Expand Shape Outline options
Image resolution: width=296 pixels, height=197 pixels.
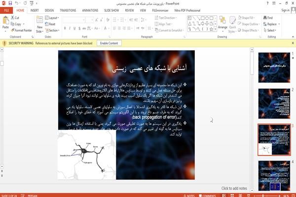249,24
